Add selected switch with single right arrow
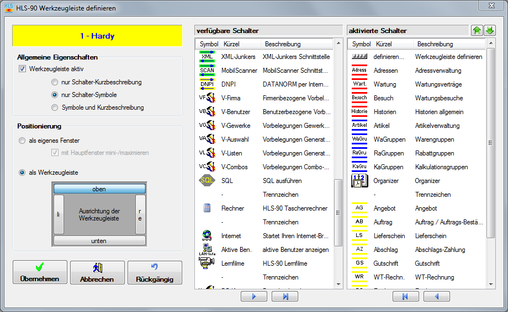 pos(254,297)
